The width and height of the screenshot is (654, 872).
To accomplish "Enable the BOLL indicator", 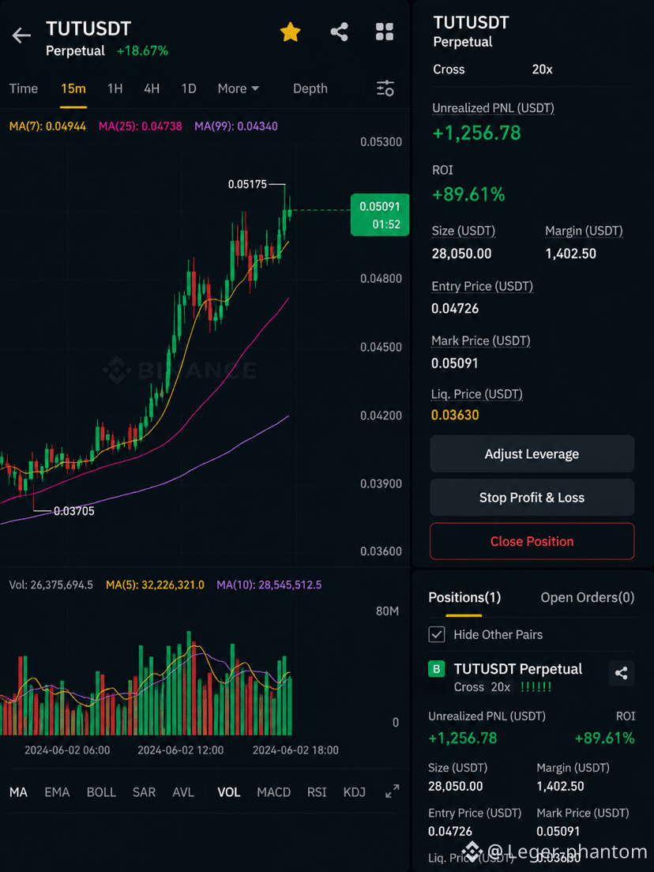I will tap(101, 792).
